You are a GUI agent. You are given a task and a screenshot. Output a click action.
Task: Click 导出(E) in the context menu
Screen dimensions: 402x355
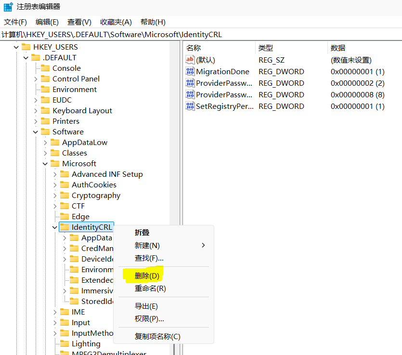146,306
